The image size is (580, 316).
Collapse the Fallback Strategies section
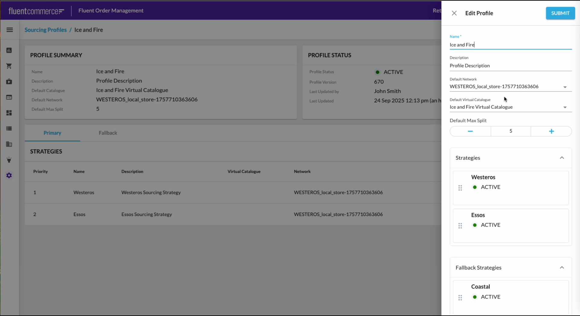tap(562, 267)
